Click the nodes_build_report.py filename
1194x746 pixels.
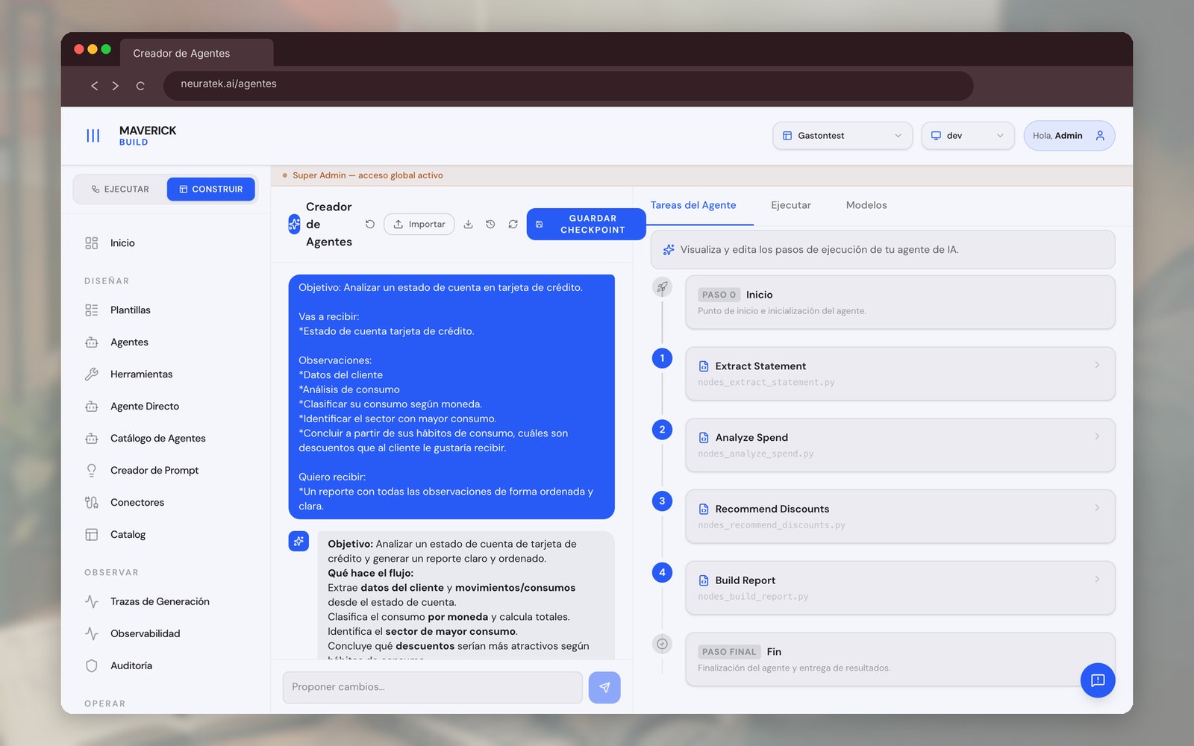(753, 597)
